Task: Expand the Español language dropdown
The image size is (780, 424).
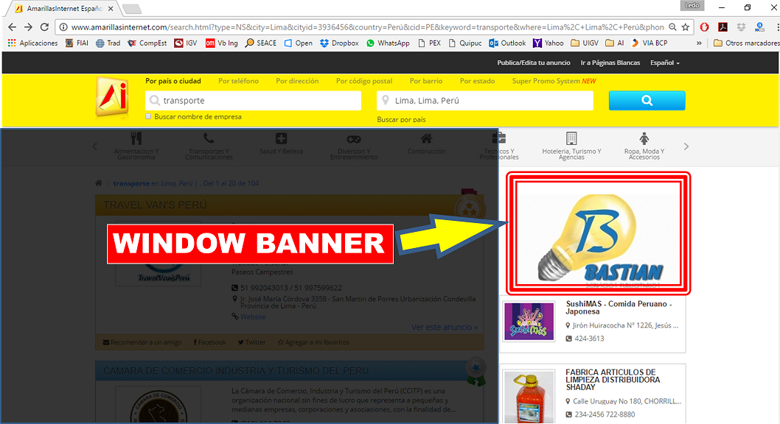Action: coord(664,63)
